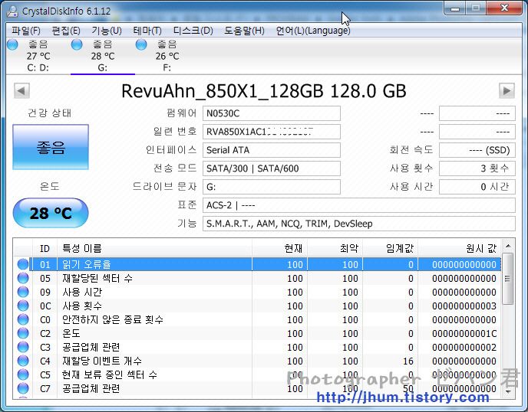Click the 특성 이름 column header
Screen dimensions: 528x412
[154, 248]
